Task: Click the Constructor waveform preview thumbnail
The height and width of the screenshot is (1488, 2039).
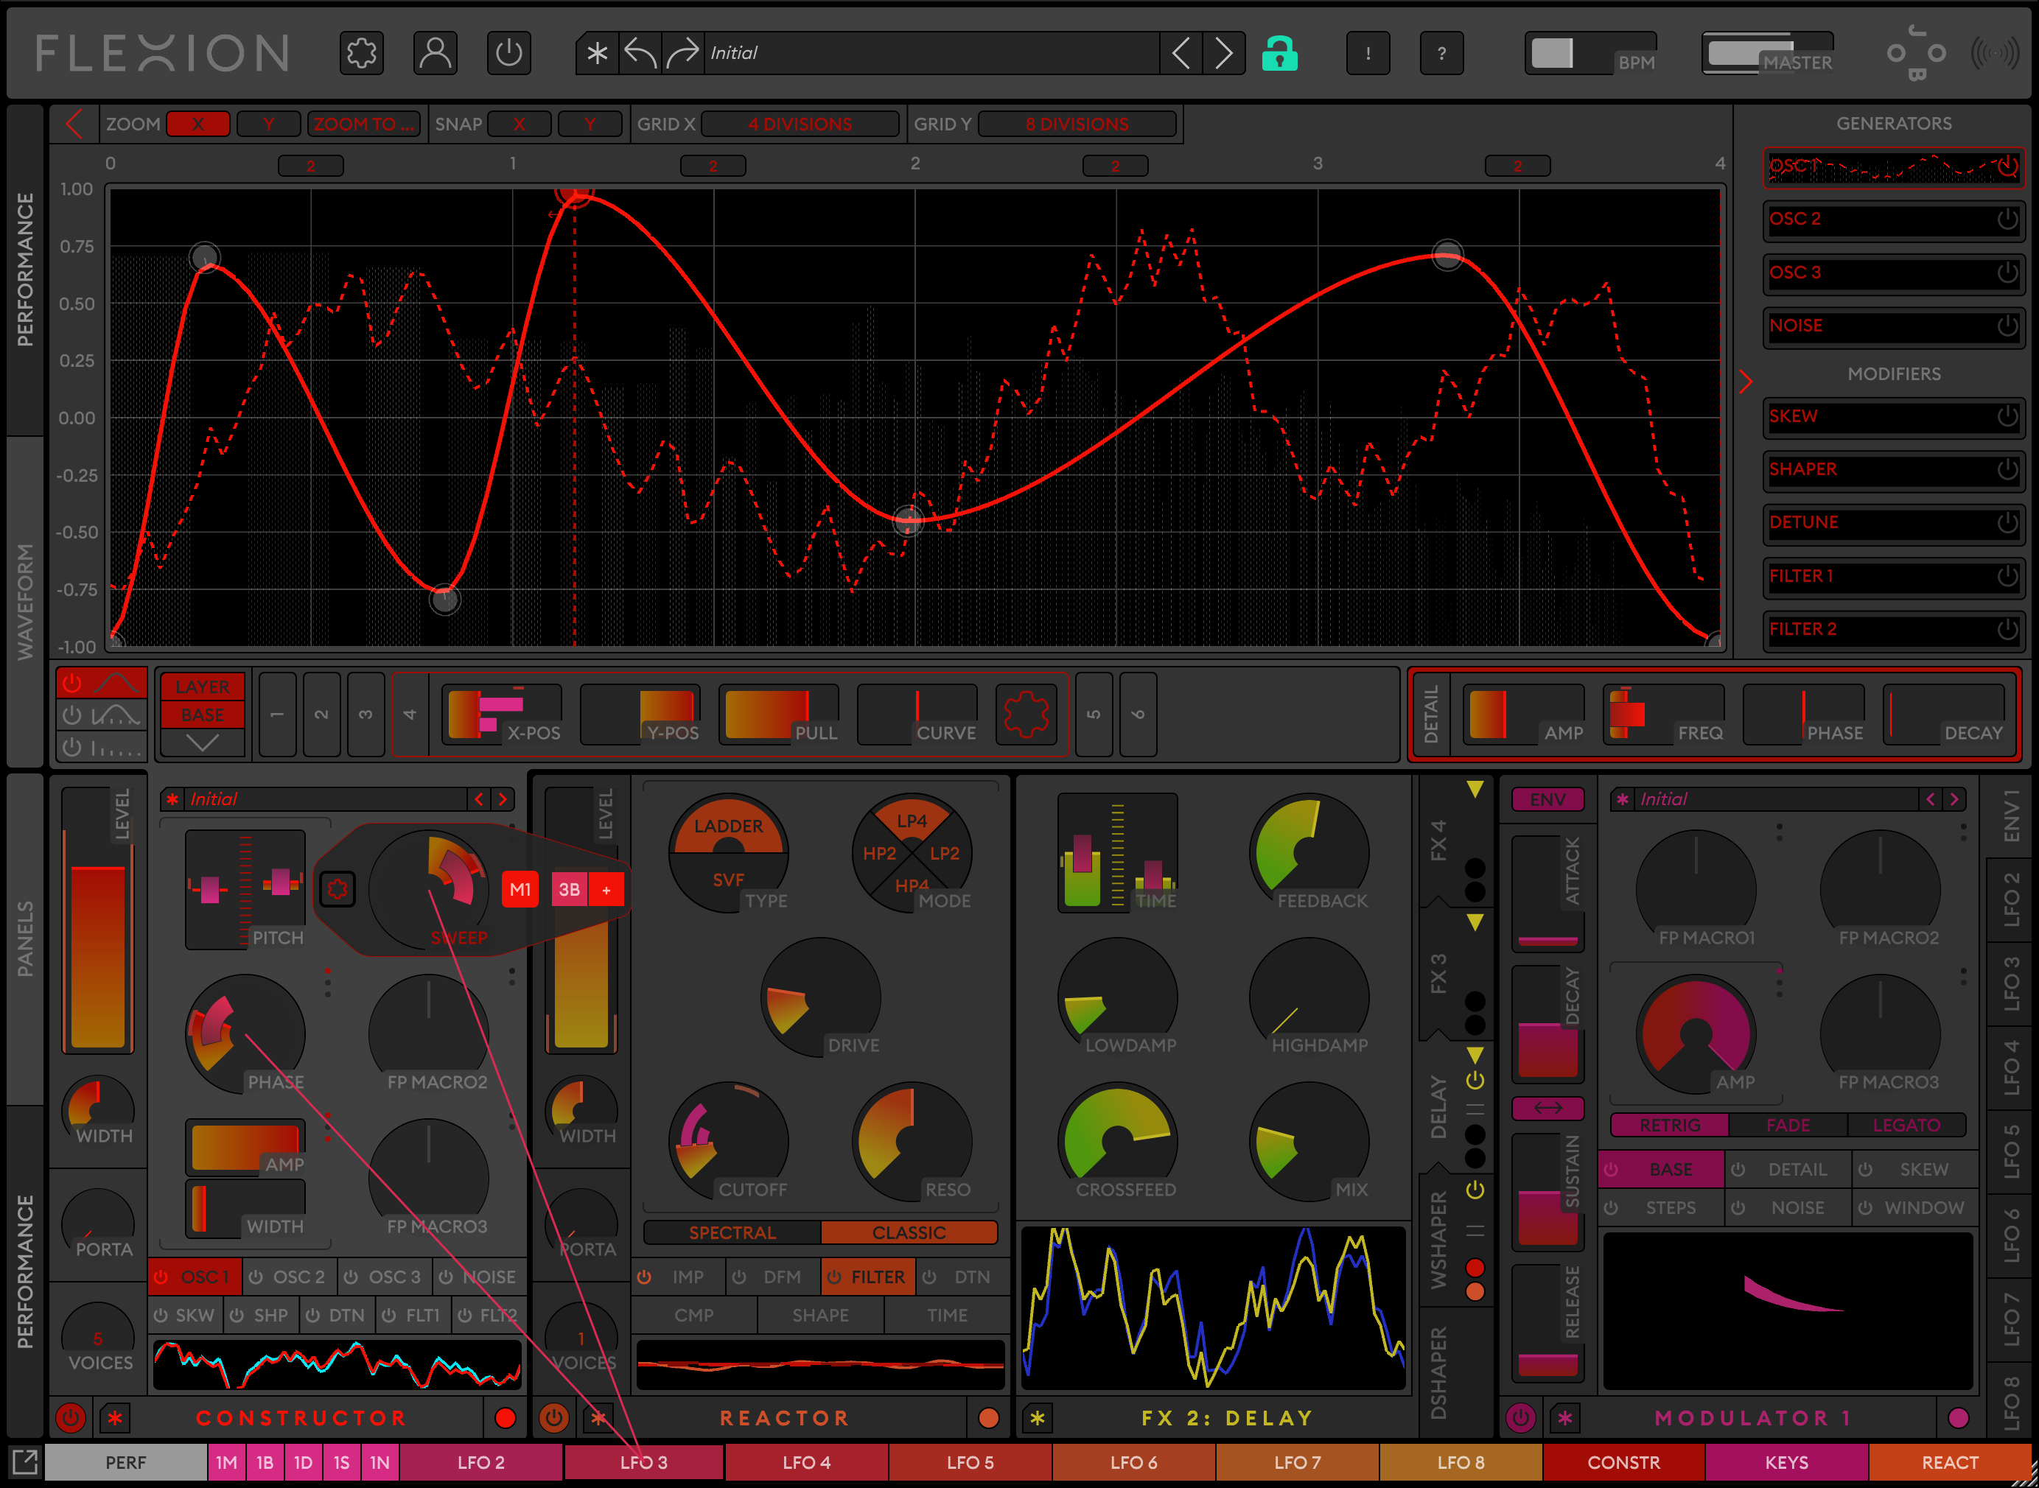Action: coord(337,1364)
